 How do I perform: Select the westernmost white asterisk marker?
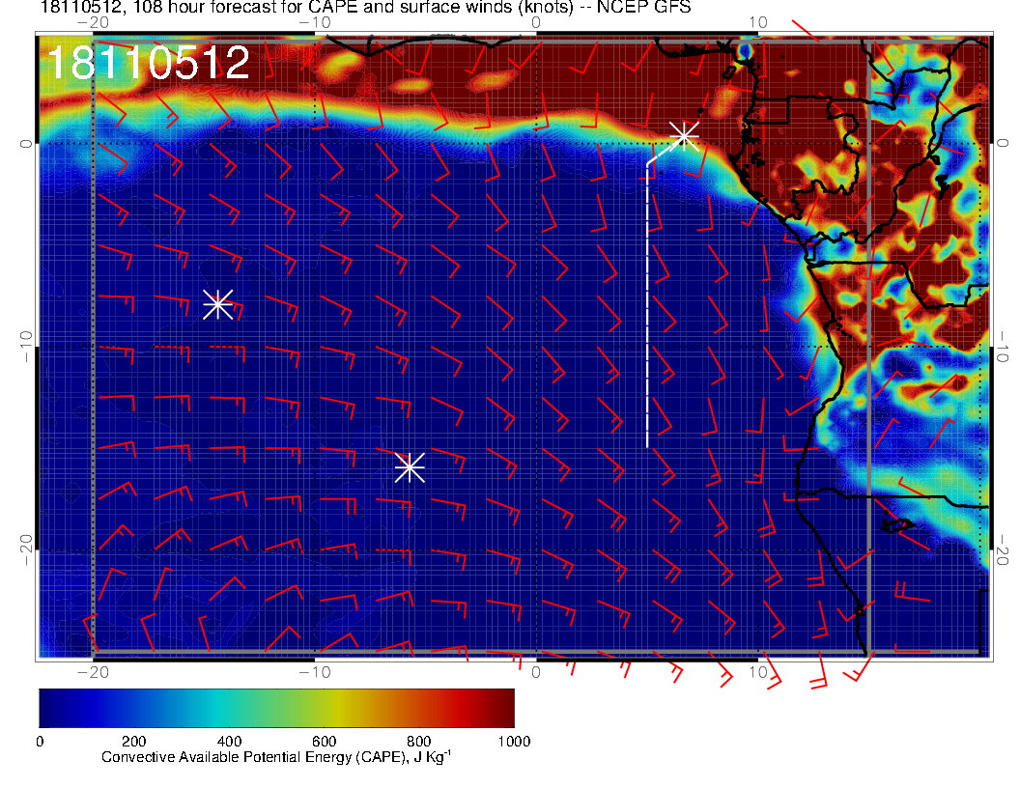click(217, 304)
